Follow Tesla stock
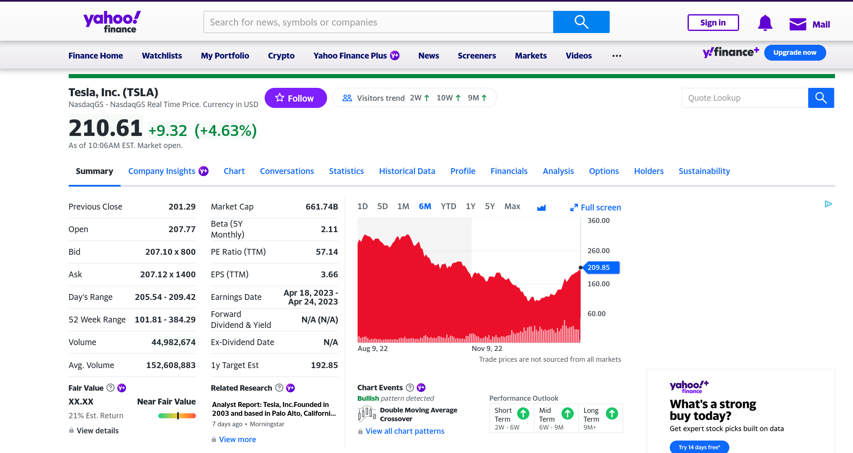The height and width of the screenshot is (453, 853). tap(296, 98)
